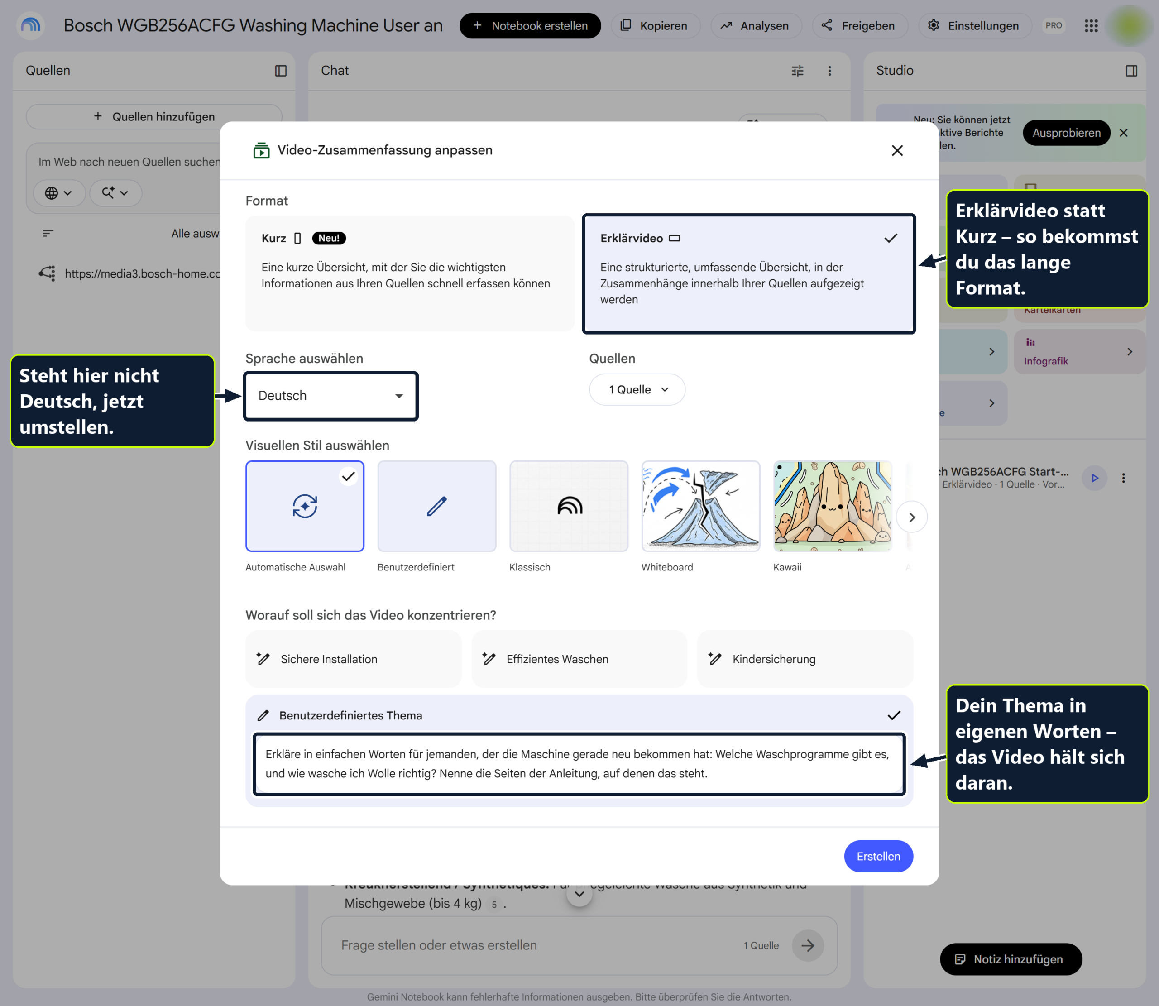
Task: Open the Google apps grid
Action: (1091, 26)
